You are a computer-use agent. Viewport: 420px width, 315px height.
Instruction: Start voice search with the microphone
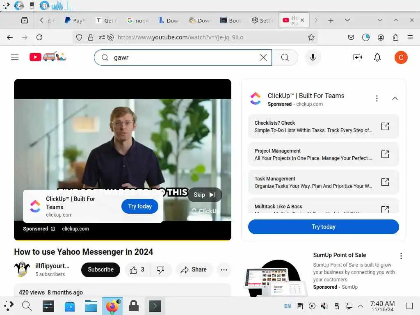pyautogui.click(x=313, y=57)
